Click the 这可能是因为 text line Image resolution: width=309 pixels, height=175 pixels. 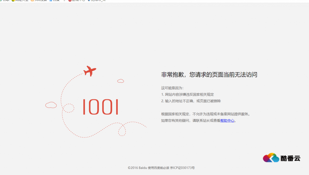point(172,88)
